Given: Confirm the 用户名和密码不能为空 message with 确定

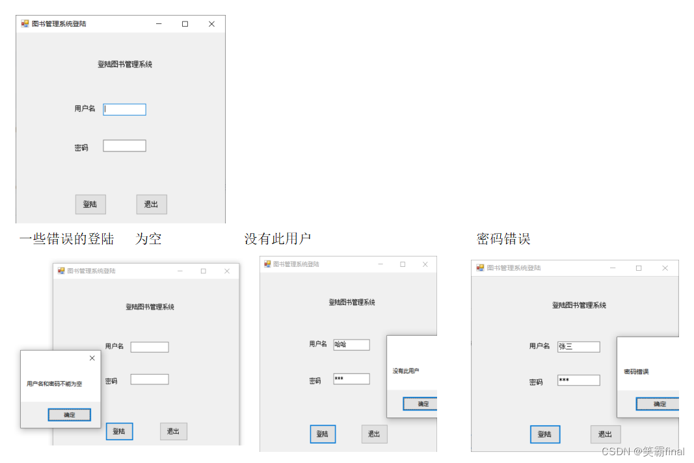Looking at the screenshot, I should pos(70,415).
